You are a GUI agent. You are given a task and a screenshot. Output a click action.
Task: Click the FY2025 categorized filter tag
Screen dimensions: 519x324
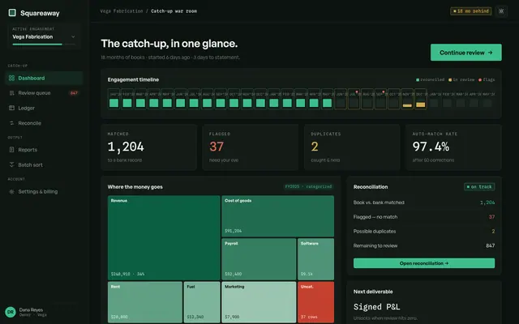[x=308, y=187]
